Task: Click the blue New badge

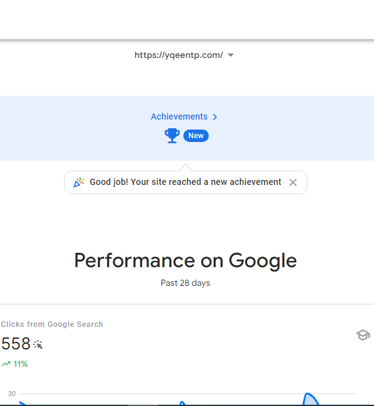Action: coord(196,136)
